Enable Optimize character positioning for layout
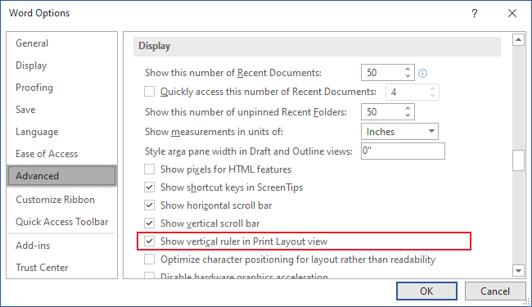This screenshot has width=532, height=307. point(149,260)
